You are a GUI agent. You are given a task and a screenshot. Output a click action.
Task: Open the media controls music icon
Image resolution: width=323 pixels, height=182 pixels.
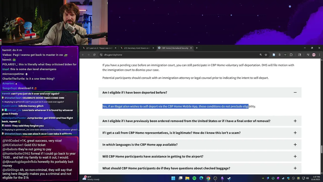tap(308, 55)
